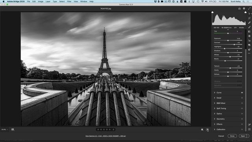Viewport: 252px width, 142px height.
Task: Click the edit panel vertical scrollbar
Action: click(x=246, y=90)
